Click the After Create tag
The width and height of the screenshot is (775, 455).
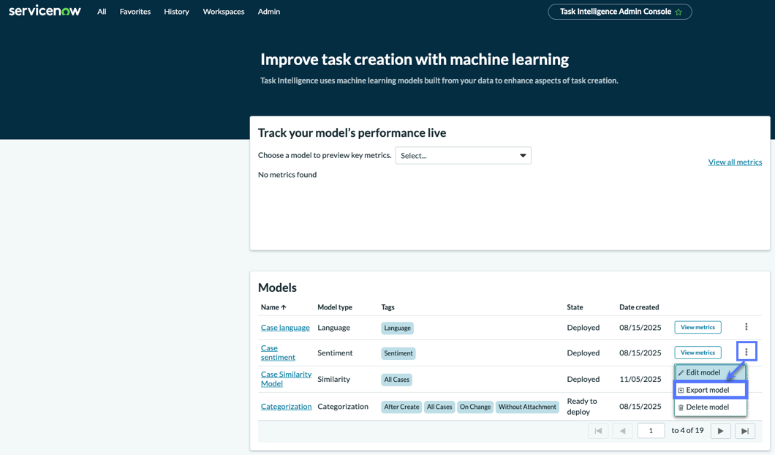pos(401,407)
